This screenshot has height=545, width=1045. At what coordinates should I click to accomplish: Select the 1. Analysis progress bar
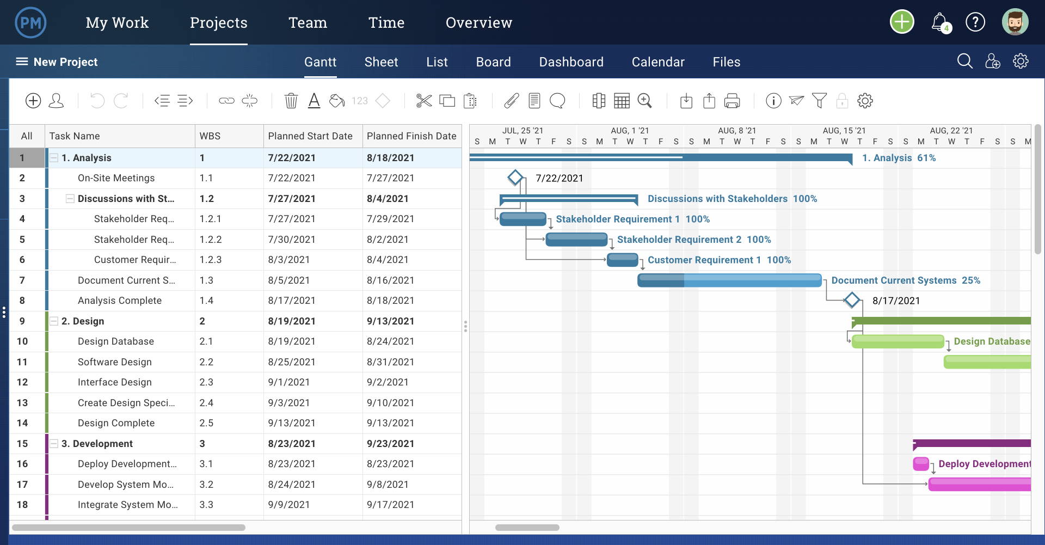click(653, 157)
